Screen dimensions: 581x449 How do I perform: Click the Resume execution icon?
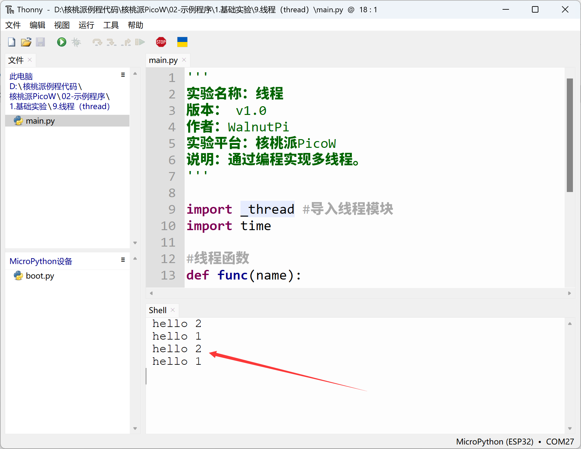point(140,42)
